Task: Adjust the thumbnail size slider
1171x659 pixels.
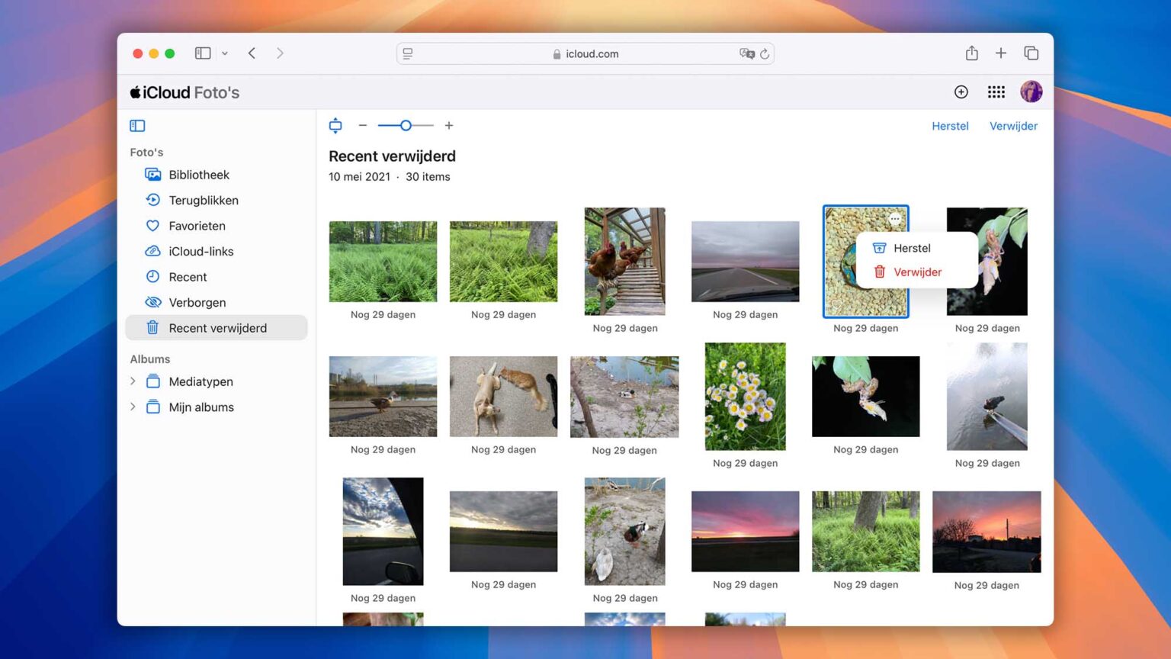Action: tap(406, 126)
